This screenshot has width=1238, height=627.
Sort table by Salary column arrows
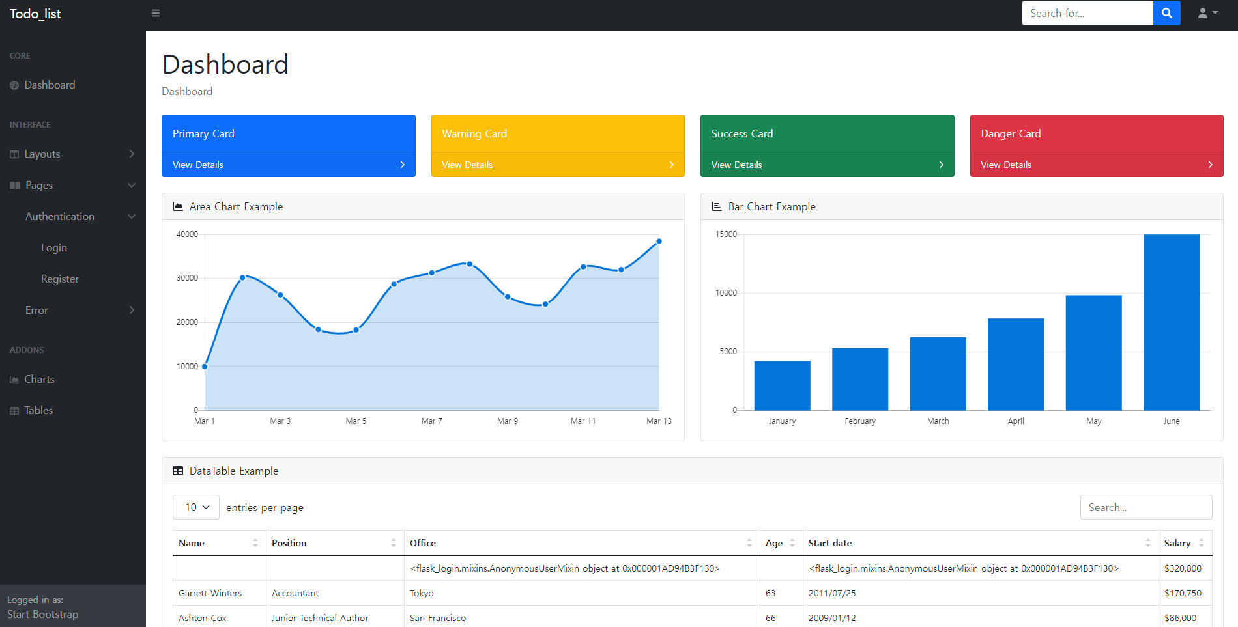pyautogui.click(x=1202, y=543)
